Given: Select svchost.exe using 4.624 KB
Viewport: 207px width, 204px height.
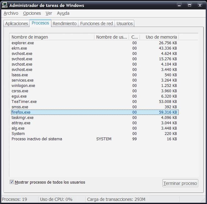Looking at the screenshot, I should [95, 53].
